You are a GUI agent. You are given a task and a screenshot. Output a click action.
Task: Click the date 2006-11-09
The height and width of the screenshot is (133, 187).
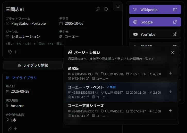coord(138,93)
